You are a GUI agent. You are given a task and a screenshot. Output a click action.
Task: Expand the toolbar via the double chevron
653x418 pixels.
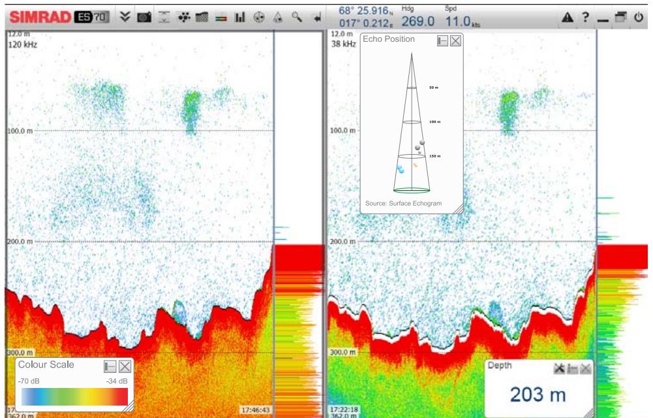125,16
